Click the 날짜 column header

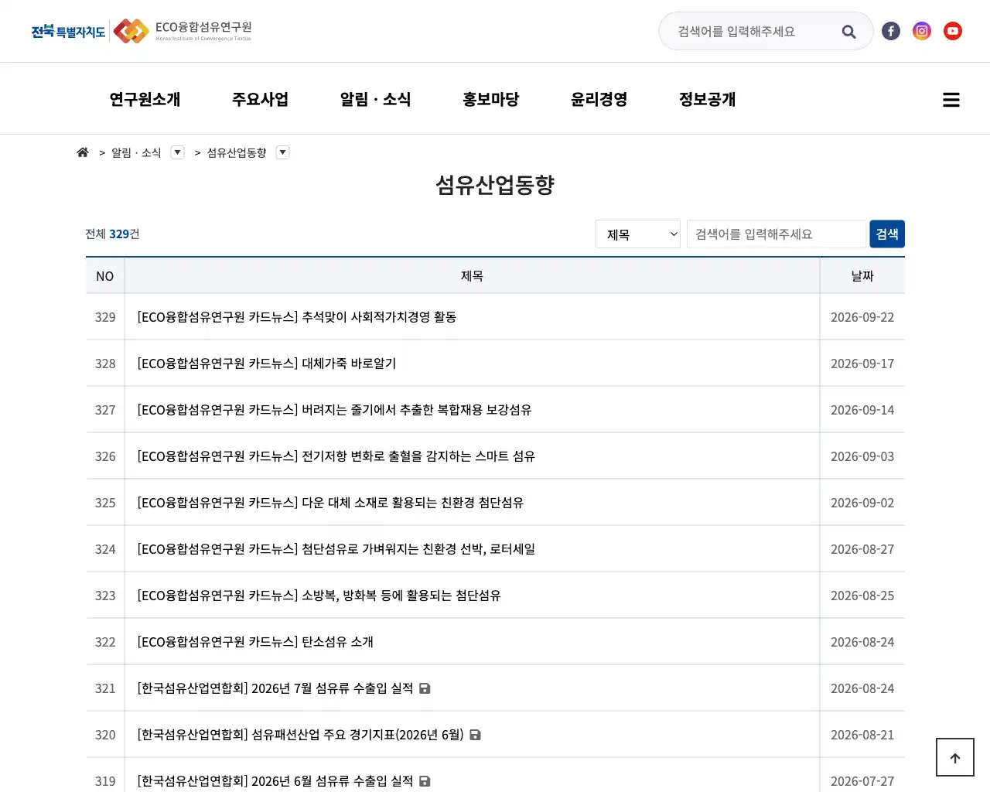pyautogui.click(x=862, y=276)
